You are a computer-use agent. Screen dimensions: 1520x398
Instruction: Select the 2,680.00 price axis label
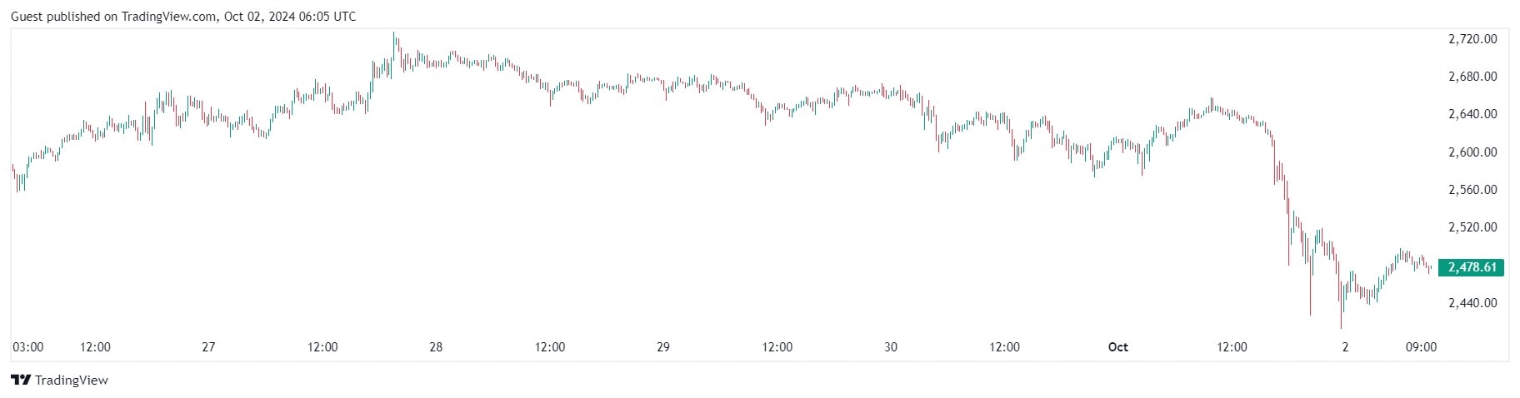click(x=1472, y=77)
